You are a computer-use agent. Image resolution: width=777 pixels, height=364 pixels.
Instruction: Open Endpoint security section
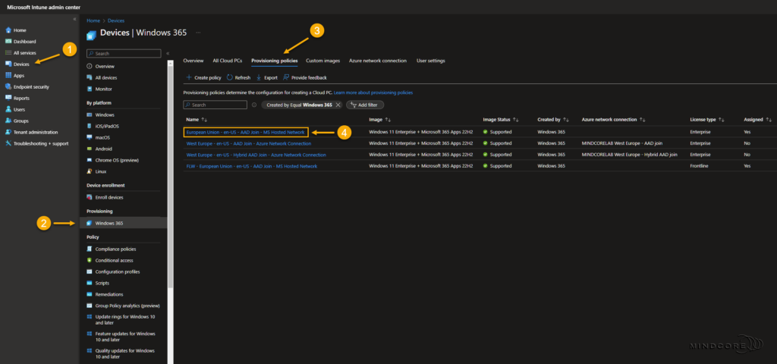[x=31, y=87]
